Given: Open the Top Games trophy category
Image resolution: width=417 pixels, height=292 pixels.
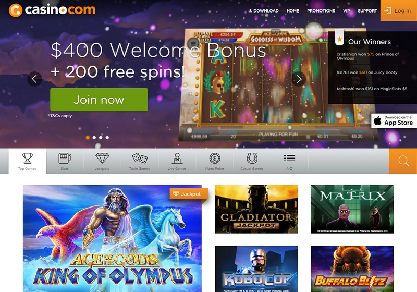Looking at the screenshot, I should [27, 161].
